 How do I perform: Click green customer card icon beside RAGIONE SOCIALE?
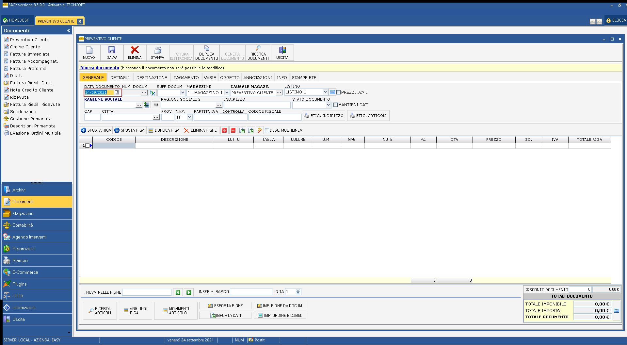(147, 105)
